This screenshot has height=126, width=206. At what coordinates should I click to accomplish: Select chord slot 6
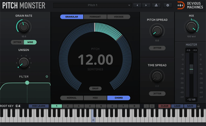112,106
